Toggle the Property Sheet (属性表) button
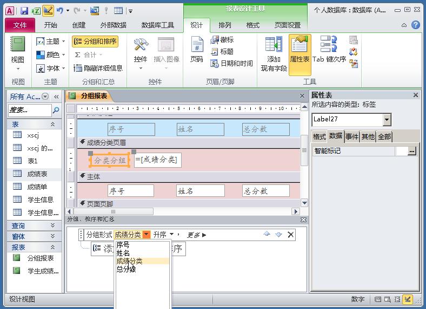 click(x=299, y=54)
